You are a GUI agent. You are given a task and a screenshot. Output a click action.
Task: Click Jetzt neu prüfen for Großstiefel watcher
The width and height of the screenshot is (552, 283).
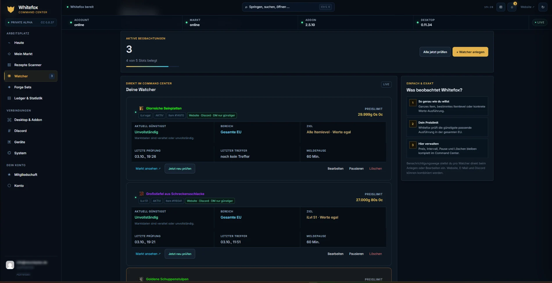[x=180, y=254]
